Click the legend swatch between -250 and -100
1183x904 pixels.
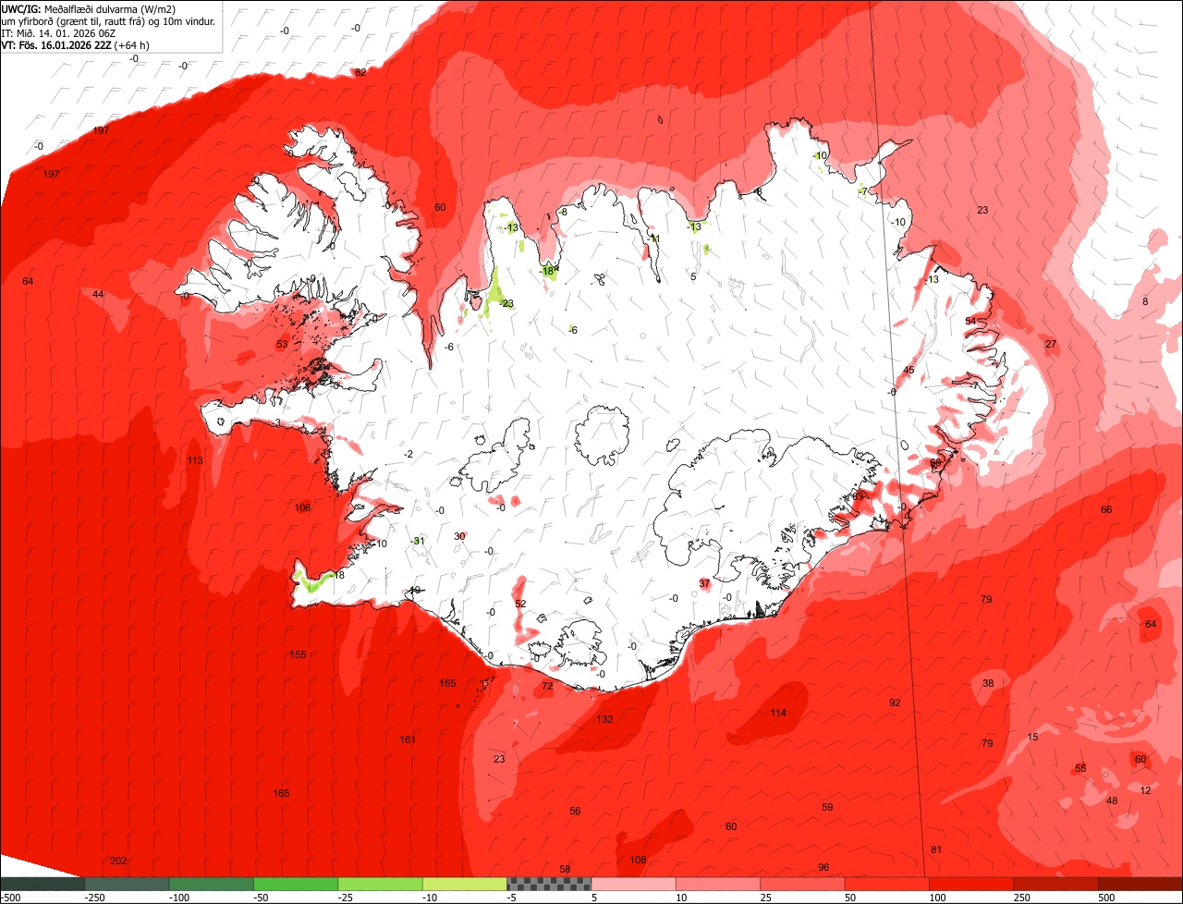[127, 884]
